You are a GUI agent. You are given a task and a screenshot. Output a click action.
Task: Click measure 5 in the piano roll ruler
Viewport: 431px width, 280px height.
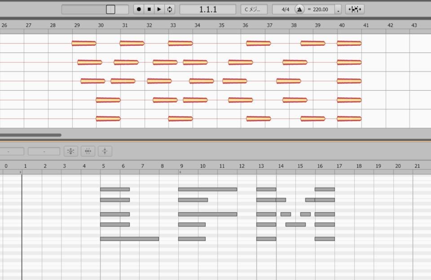(x=103, y=166)
